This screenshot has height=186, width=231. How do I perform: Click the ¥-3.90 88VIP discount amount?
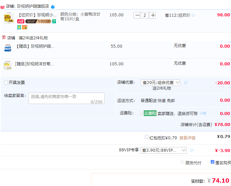[x=222, y=150]
